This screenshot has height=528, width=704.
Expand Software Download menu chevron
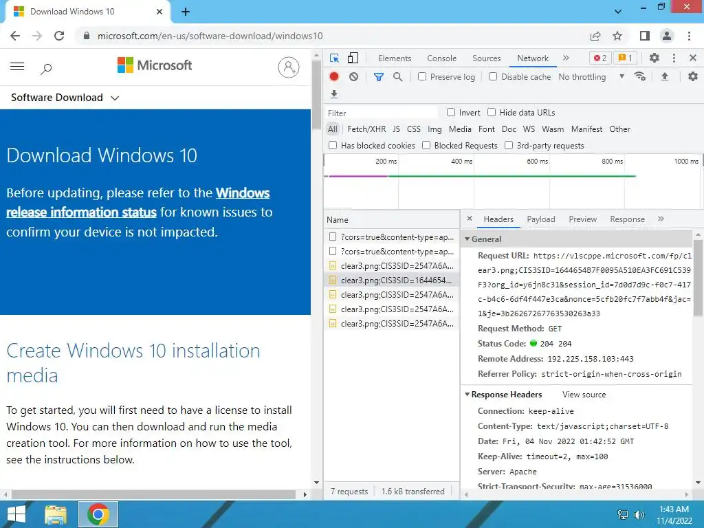click(x=115, y=98)
